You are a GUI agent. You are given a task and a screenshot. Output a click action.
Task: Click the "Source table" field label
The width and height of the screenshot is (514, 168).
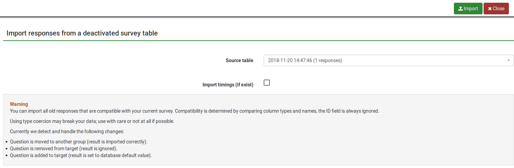coord(239,60)
